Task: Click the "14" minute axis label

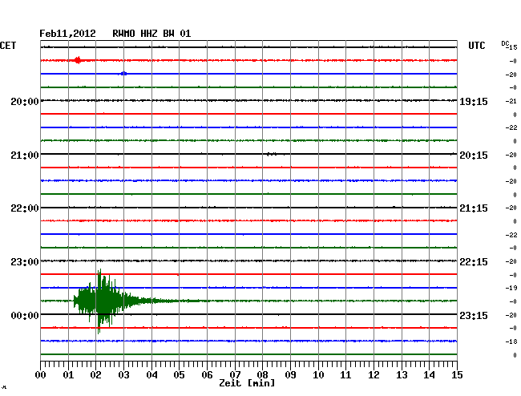Action: point(429,374)
